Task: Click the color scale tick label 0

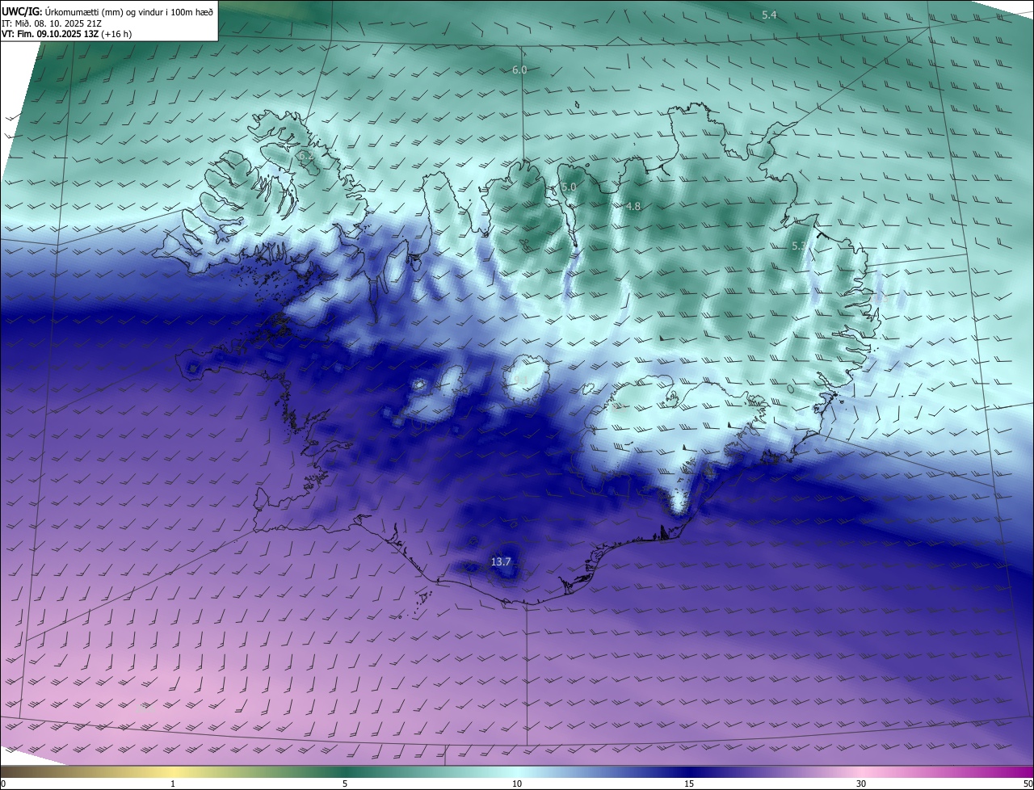Action: click(3, 784)
